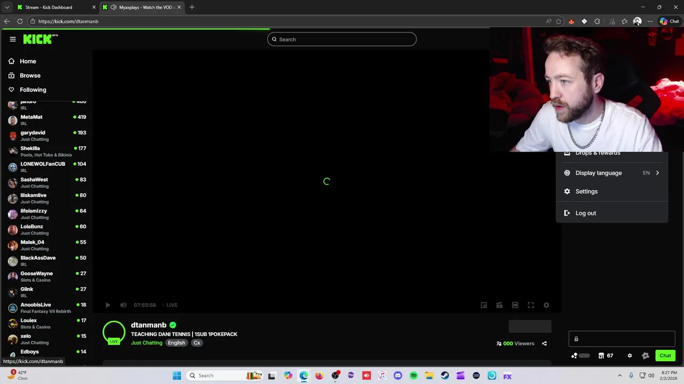Image resolution: width=684 pixels, height=384 pixels.
Task: Open clip creation icon in player
Action: point(499,305)
